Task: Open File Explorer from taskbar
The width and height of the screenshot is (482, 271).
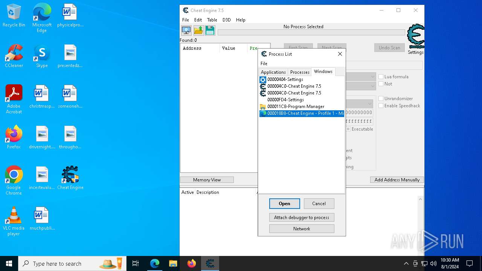Action: tap(173, 263)
